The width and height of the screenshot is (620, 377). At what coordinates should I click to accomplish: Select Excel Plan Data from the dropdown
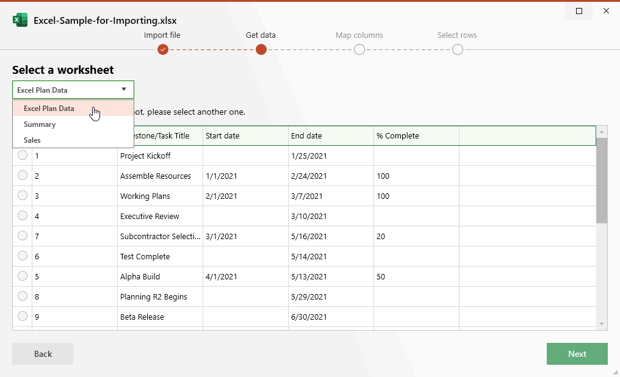click(49, 108)
